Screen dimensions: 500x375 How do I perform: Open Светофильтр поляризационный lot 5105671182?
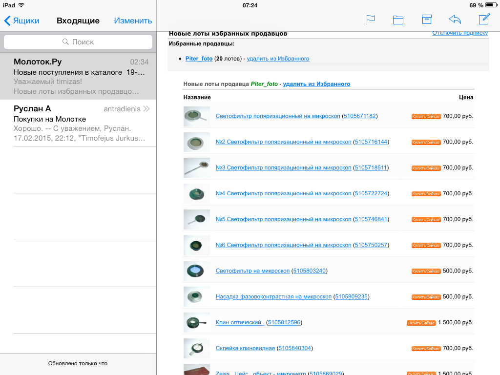[278, 116]
